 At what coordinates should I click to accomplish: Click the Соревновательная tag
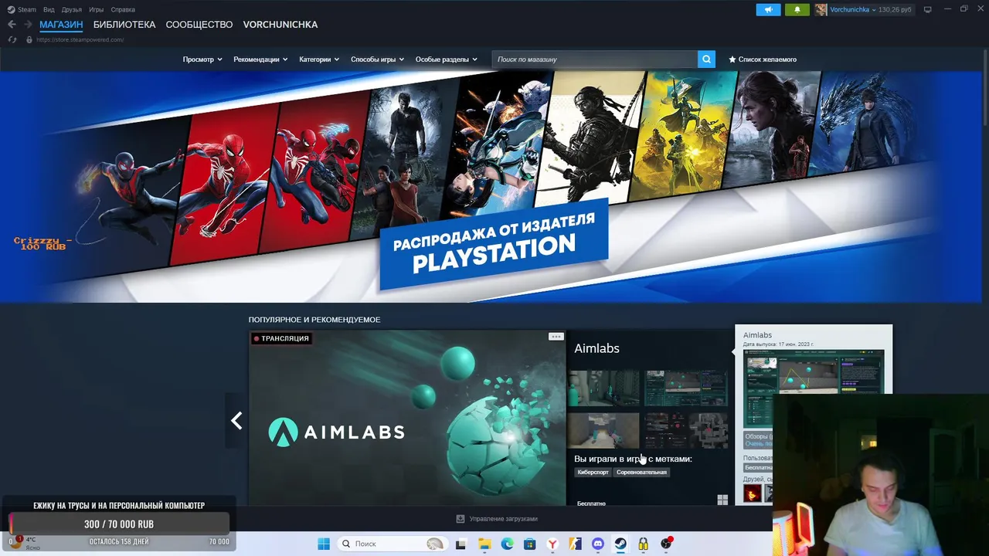[x=641, y=472]
